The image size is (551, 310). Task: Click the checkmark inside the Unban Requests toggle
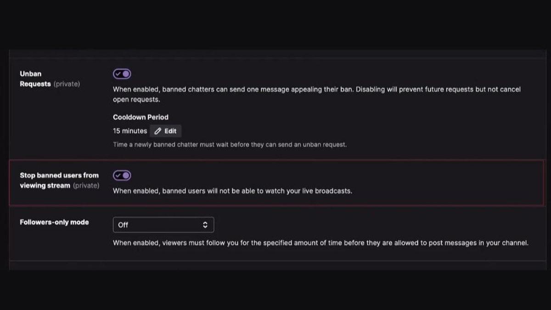[119, 73]
